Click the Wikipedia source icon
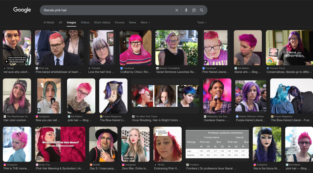 point(205,116)
